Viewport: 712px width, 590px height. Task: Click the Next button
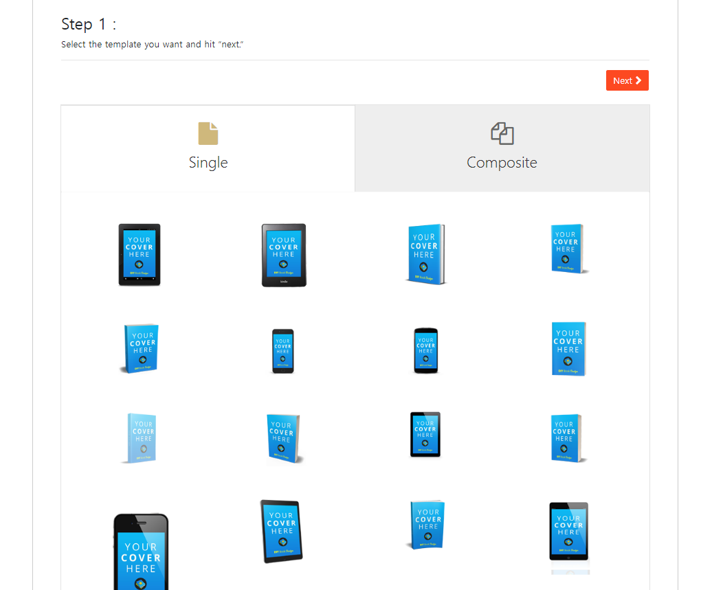tap(627, 80)
